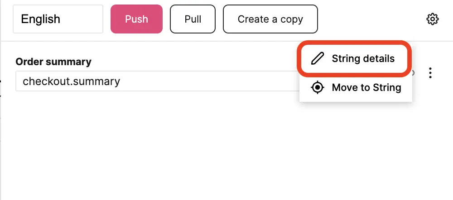Click the Create a copy button
Screen dimensions: 453x200
click(270, 19)
